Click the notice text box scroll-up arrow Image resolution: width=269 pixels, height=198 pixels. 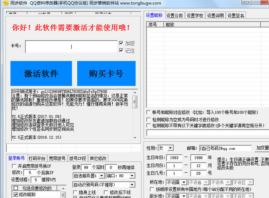click(x=135, y=92)
